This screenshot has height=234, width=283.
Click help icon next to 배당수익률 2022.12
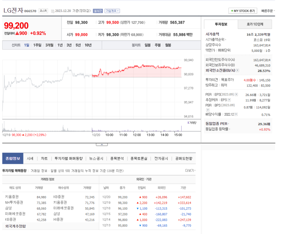point(236,115)
